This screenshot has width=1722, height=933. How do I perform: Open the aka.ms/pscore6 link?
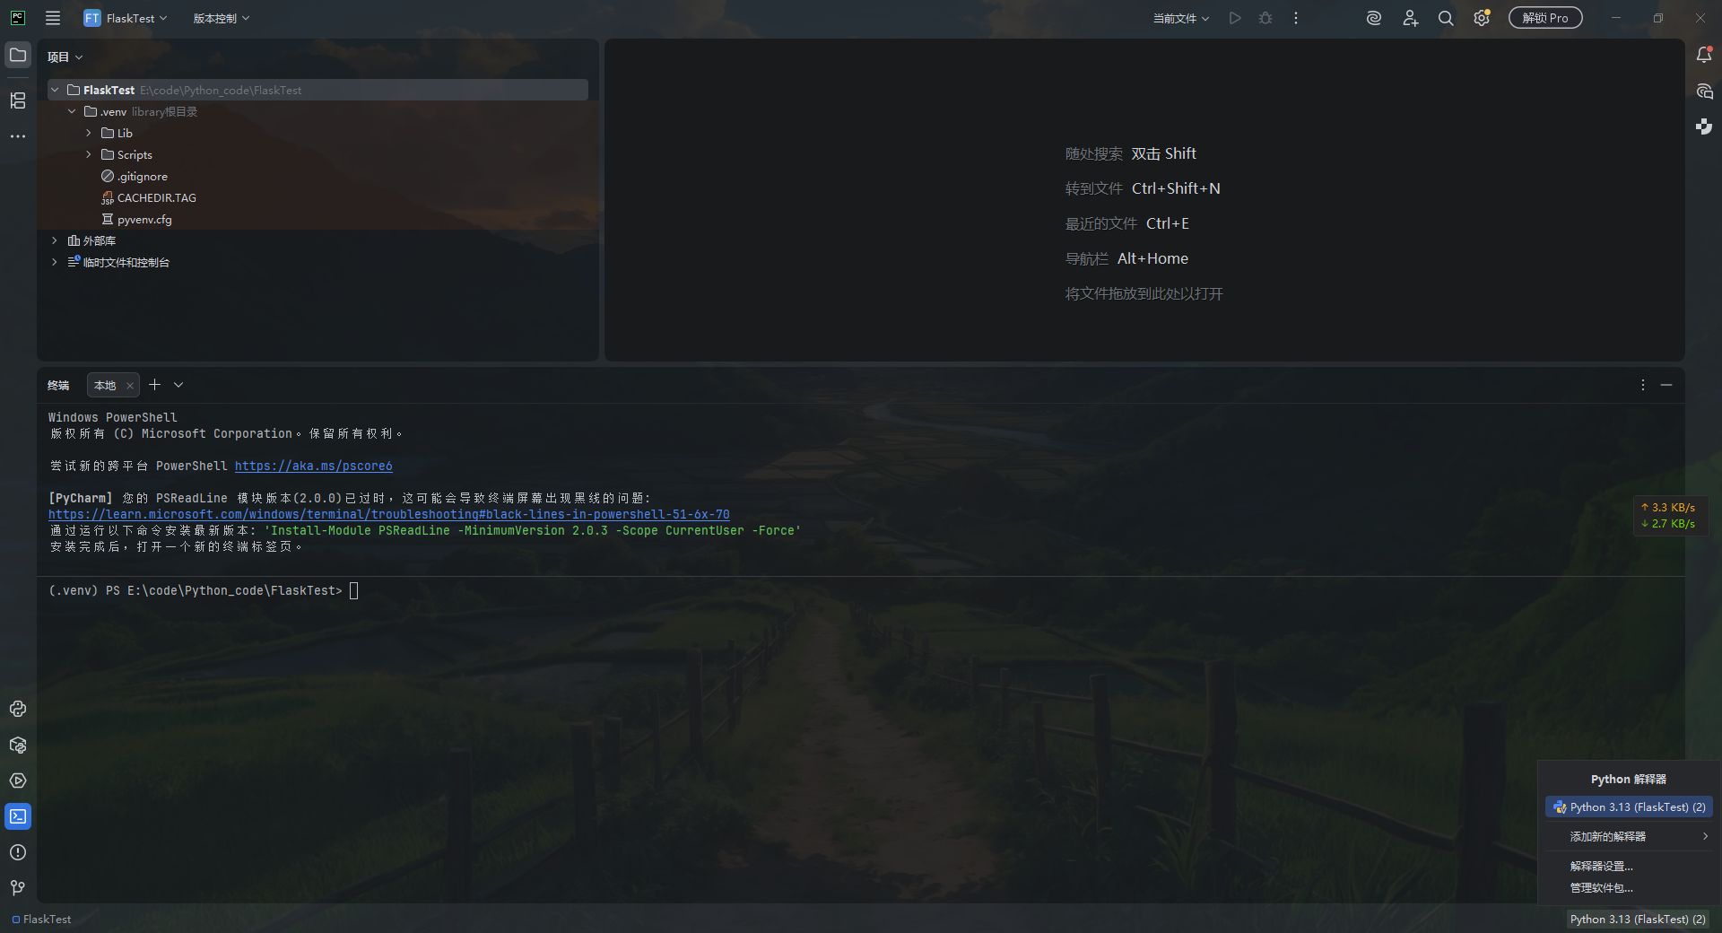click(314, 466)
